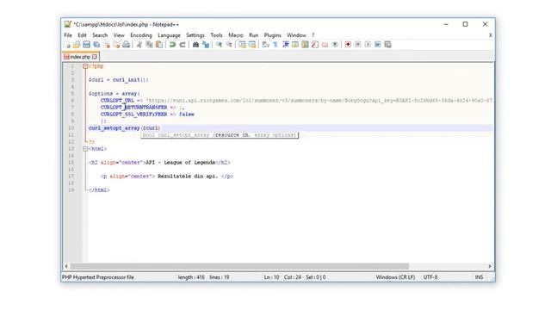Click 'CURLOPT_RETURNTRANSFER' on line 7
The height and width of the screenshot is (310, 551).
pyautogui.click(x=134, y=107)
